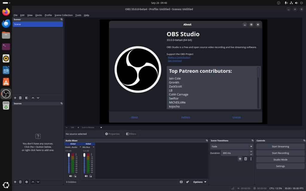Open the View menu
Viewport: 306px width, 191px height.
(x=30, y=15)
